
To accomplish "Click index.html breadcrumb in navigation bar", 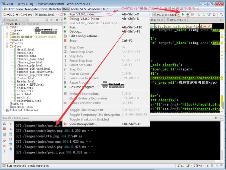I will (x=45, y=15).
